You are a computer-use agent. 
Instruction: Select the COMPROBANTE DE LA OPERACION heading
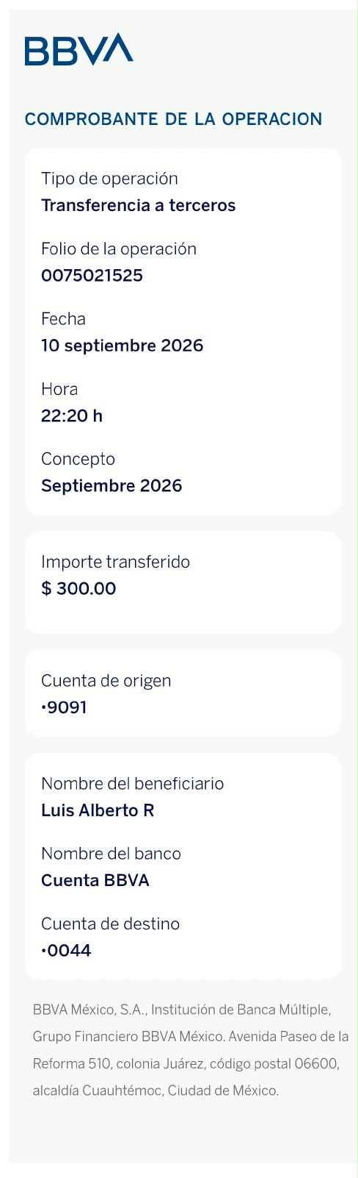point(174,119)
